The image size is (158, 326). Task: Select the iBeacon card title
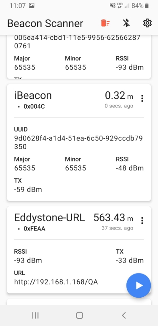coord(33,96)
